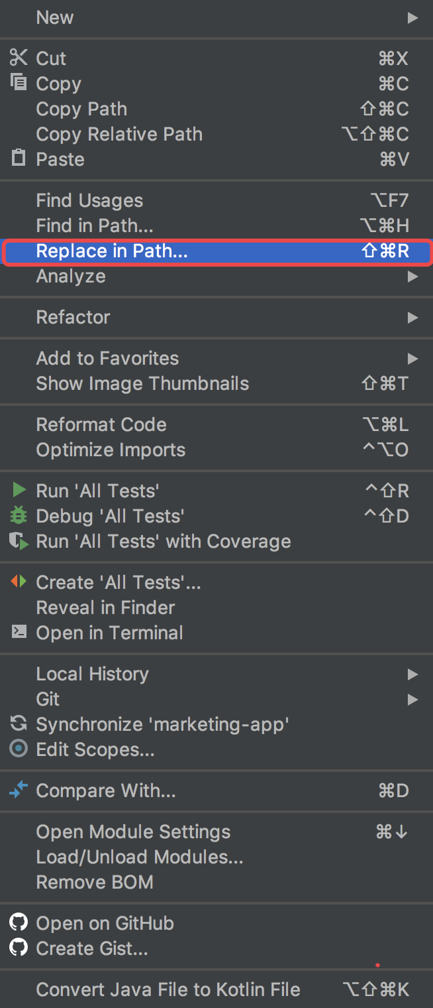
Task: Expand the Refactor submenu arrow
Action: pos(412,318)
